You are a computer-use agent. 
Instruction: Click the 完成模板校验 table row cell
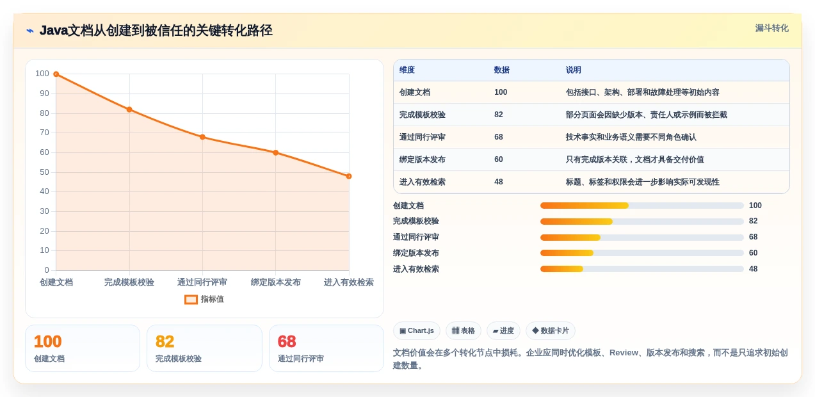(423, 115)
